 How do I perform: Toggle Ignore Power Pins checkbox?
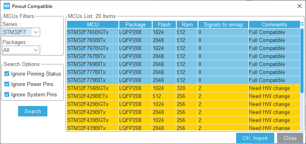click(x=7, y=84)
